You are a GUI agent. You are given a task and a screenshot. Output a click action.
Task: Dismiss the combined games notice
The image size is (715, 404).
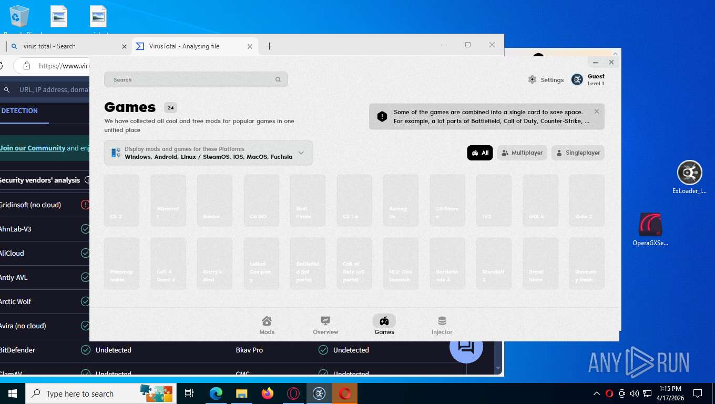pos(597,112)
